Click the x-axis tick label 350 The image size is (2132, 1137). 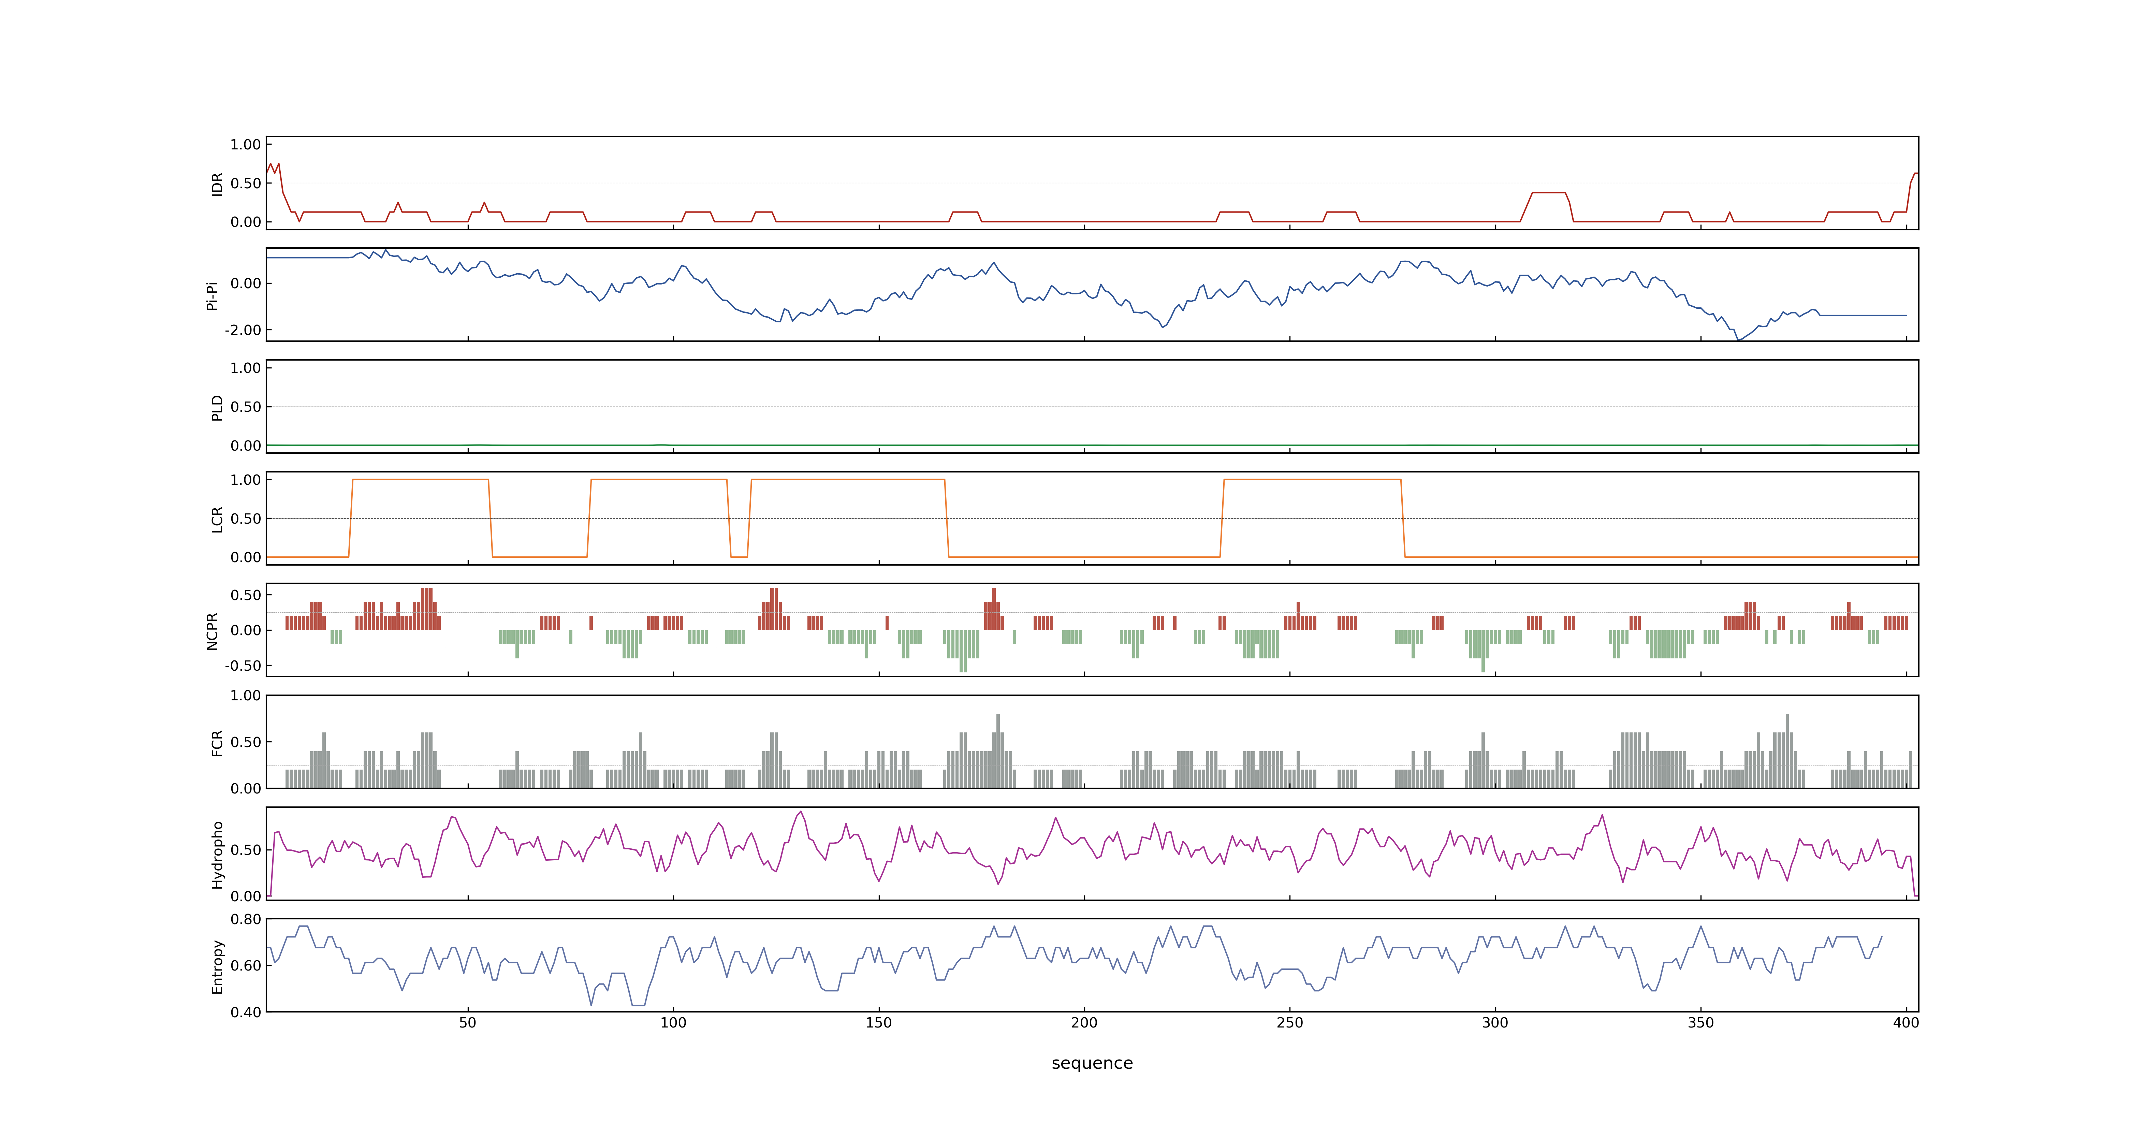1701,1023
